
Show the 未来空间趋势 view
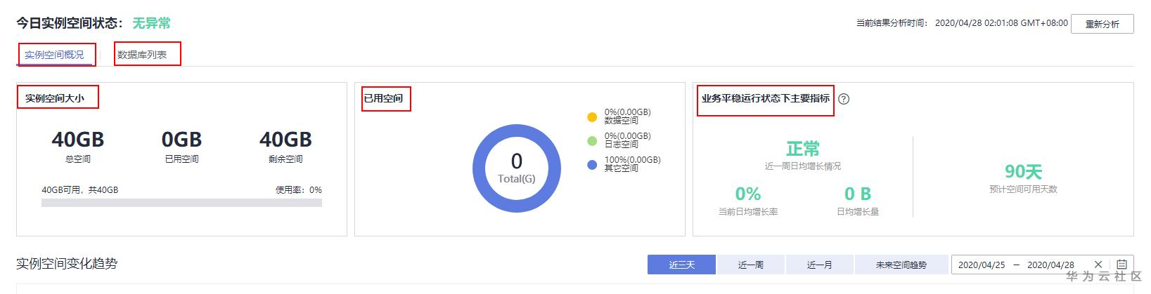901,265
